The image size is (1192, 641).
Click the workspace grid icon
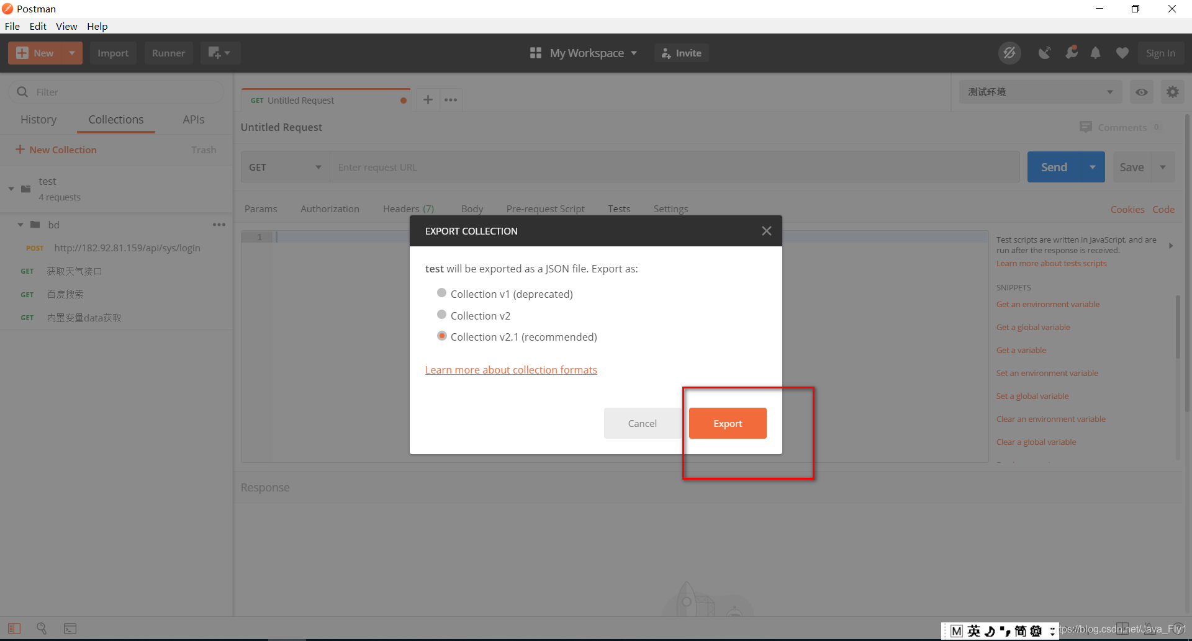tap(536, 53)
